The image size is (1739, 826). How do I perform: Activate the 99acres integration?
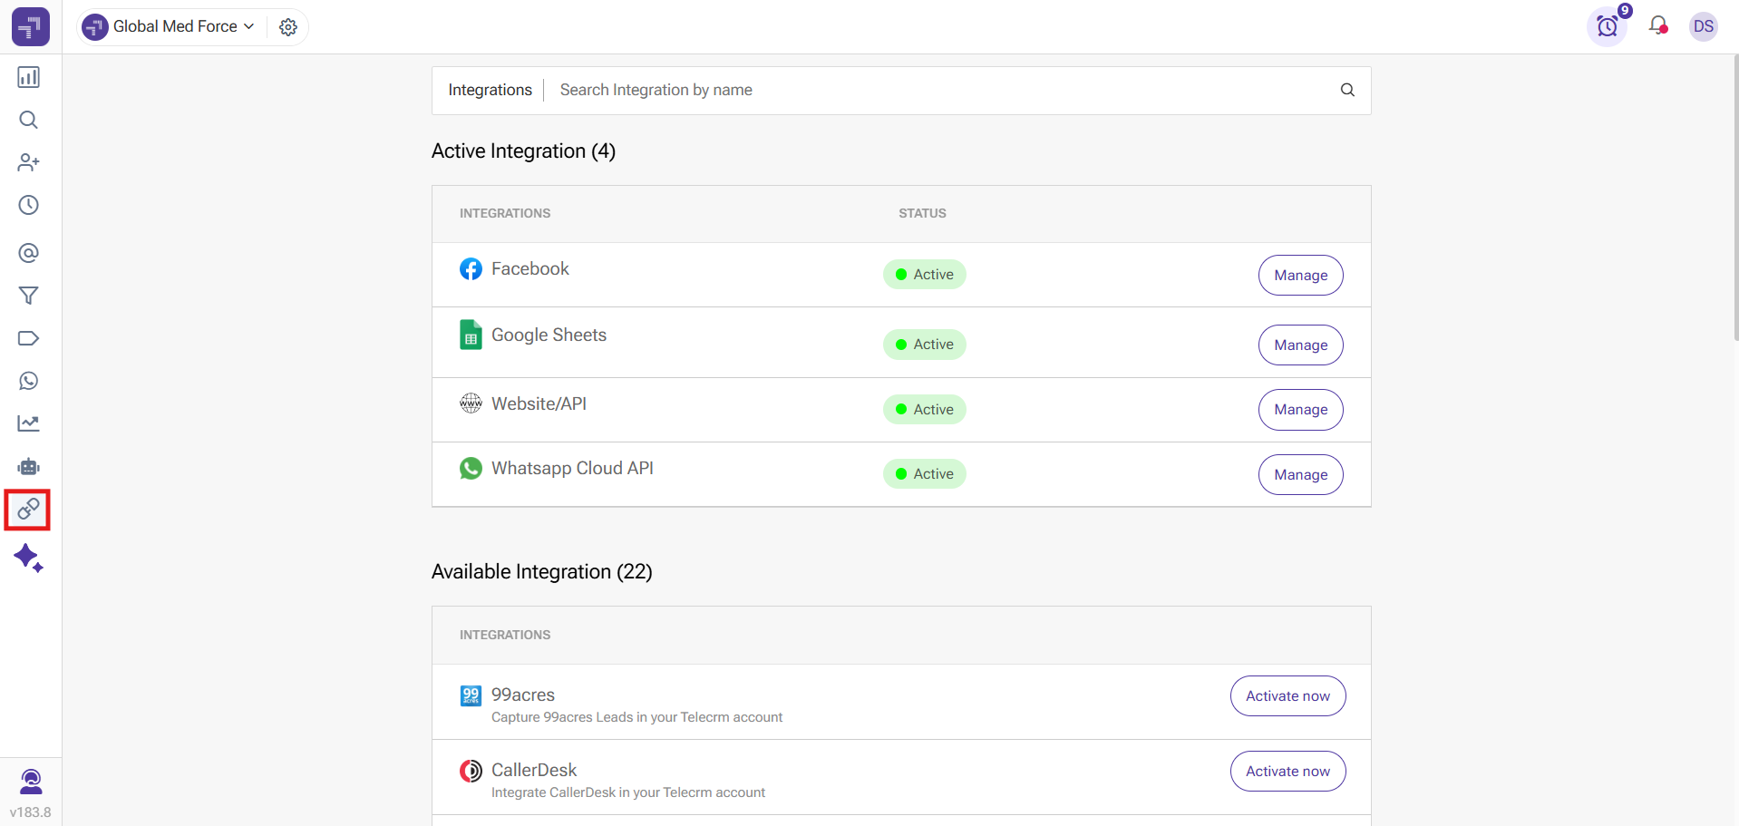point(1287,695)
